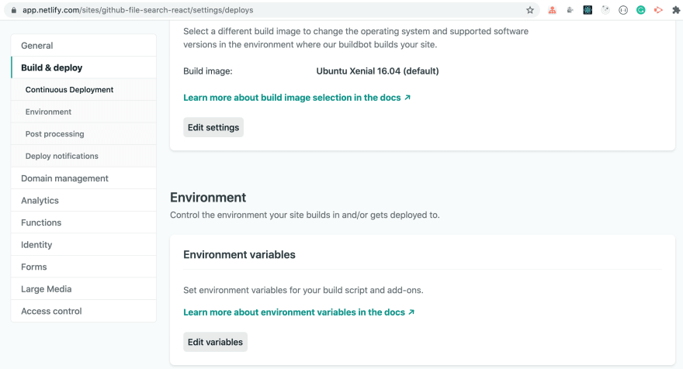Image resolution: width=683 pixels, height=369 pixels.
Task: Click the green Grammarly extension icon
Action: pos(641,10)
